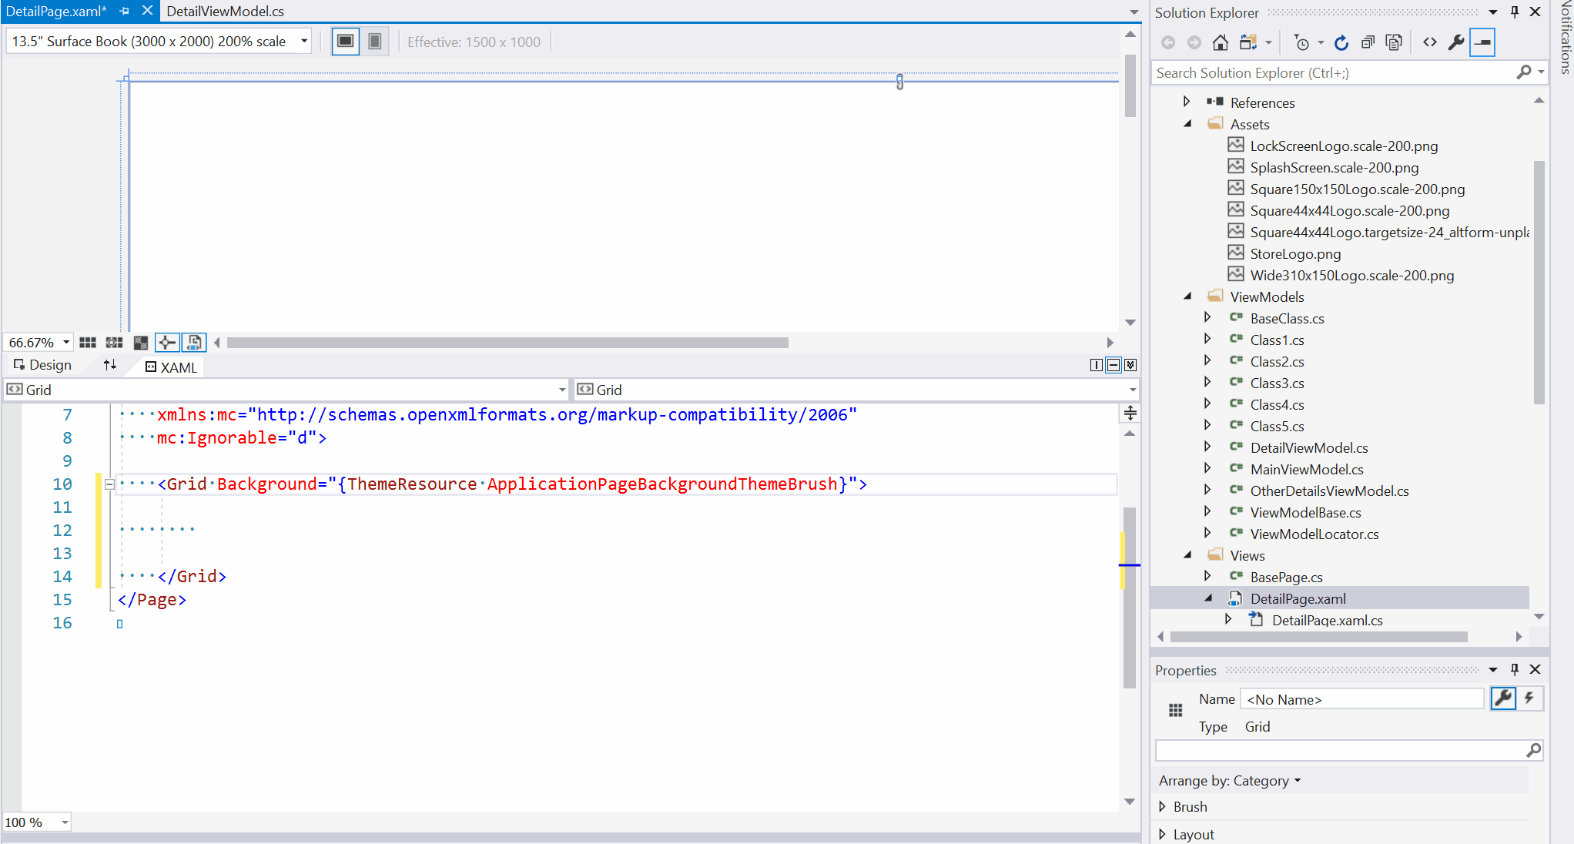The height and width of the screenshot is (844, 1574).
Task: Switch to the Design pane tab
Action: [43, 365]
